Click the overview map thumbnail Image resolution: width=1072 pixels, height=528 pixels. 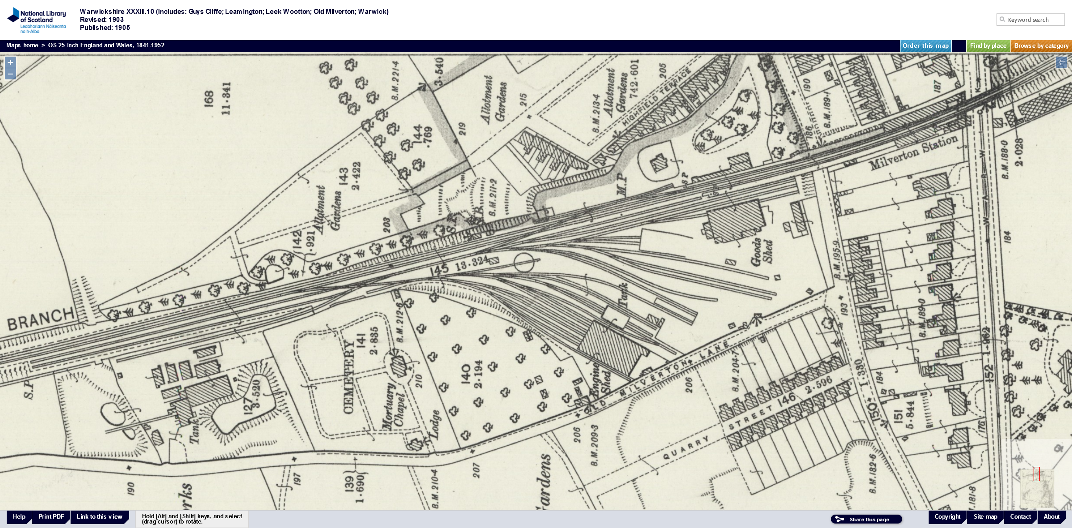click(1037, 489)
